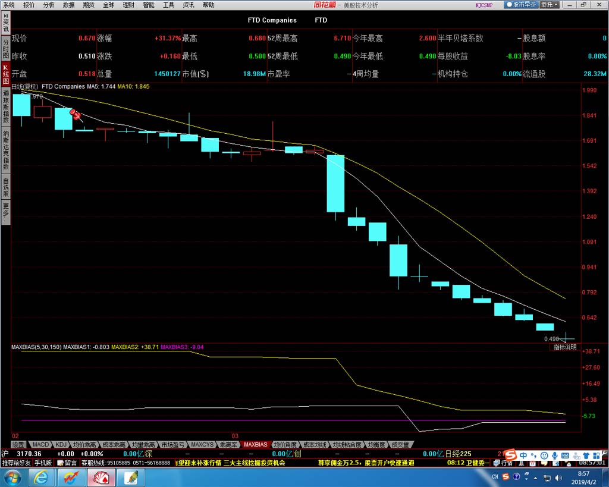Open the 期货 menu

pyautogui.click(x=89, y=5)
